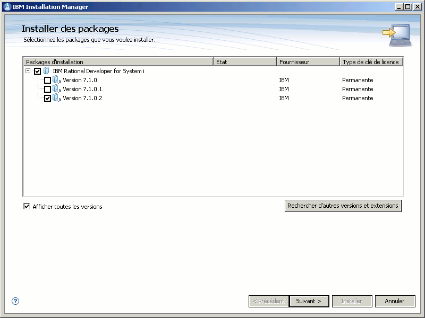Click the Version 7.1.0 package icon
Image resolution: width=425 pixels, height=318 pixels.
tap(56, 80)
